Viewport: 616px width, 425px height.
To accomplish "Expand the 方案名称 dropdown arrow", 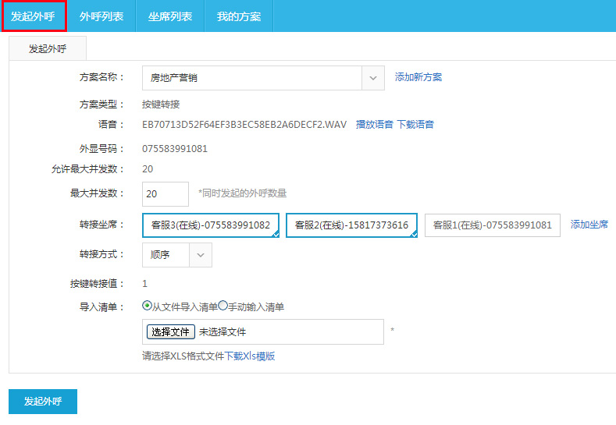I will (x=373, y=77).
